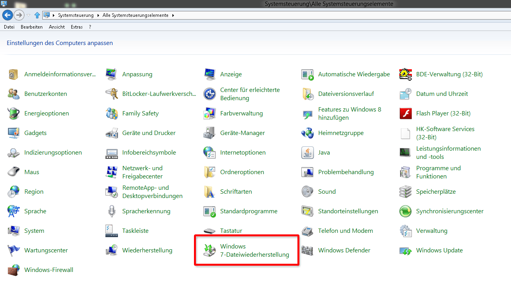Screen dimensions: 511x306
Task: Click the BDE-Verwaltung icon
Action: coord(406,74)
